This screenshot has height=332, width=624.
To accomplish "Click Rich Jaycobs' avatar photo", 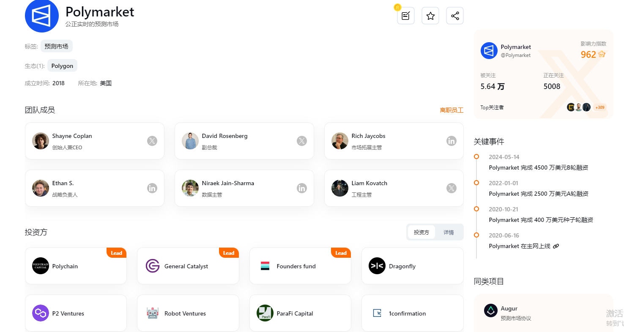I will [340, 141].
